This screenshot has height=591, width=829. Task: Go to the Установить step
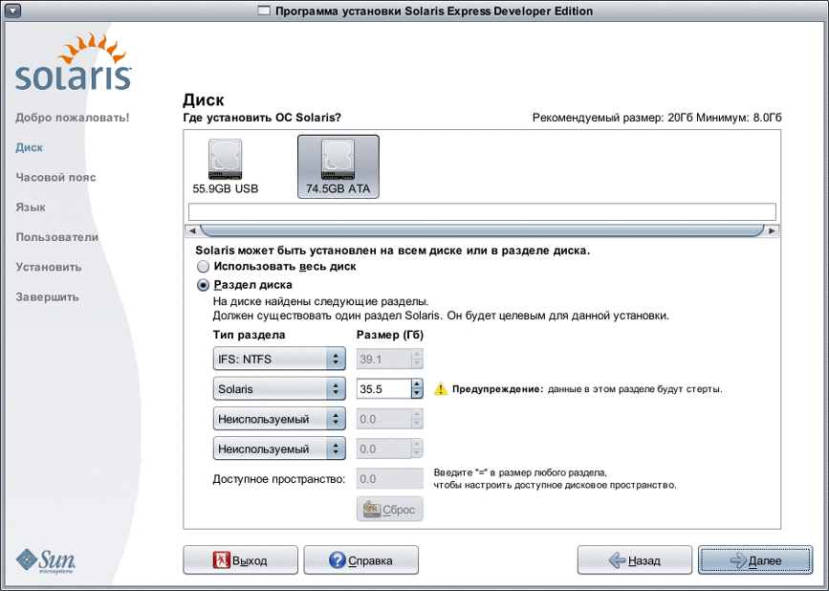(x=49, y=267)
